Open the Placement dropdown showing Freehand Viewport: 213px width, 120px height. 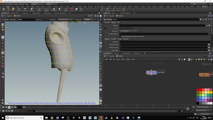point(90,19)
